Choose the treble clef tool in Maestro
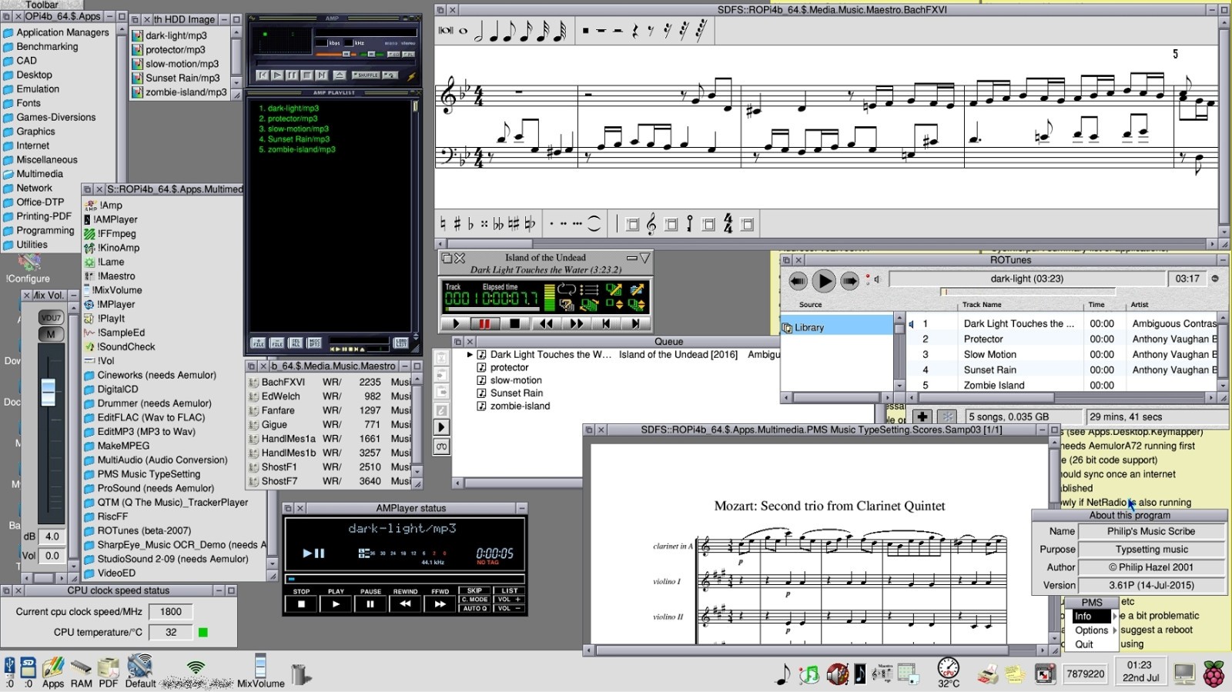The image size is (1232, 692). (x=651, y=224)
